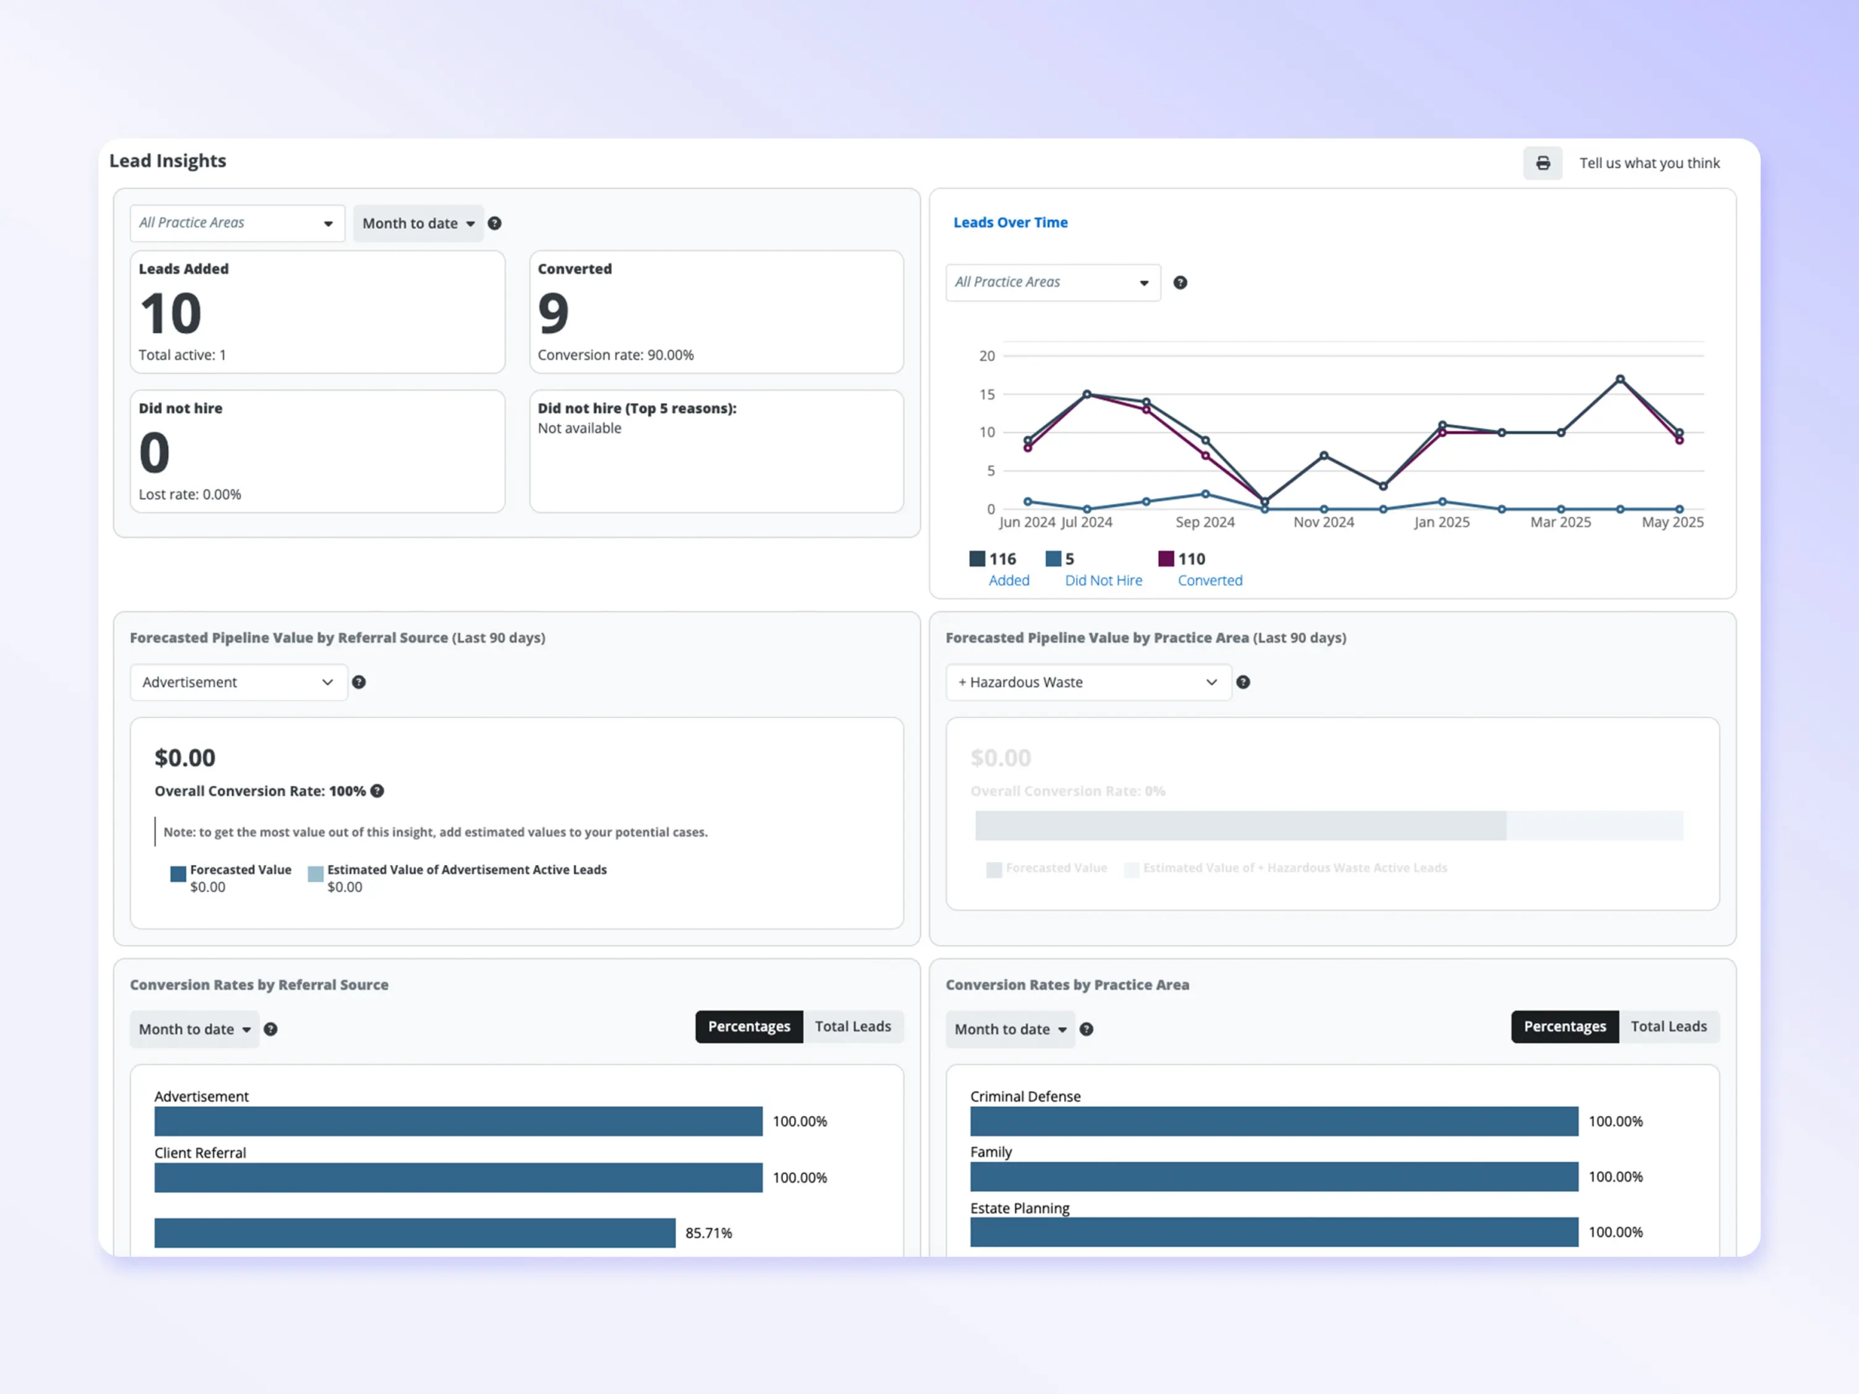Screen dimensions: 1859x1394
Task: Expand the Month to date date range dropdown
Action: (418, 224)
